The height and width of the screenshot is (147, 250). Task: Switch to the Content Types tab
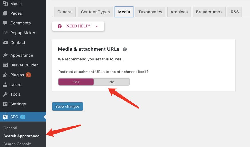point(95,12)
